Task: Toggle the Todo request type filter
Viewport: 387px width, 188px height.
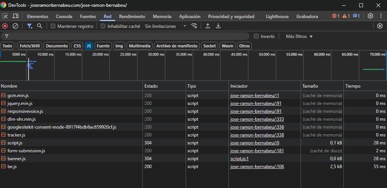Action: pyautogui.click(x=8, y=46)
